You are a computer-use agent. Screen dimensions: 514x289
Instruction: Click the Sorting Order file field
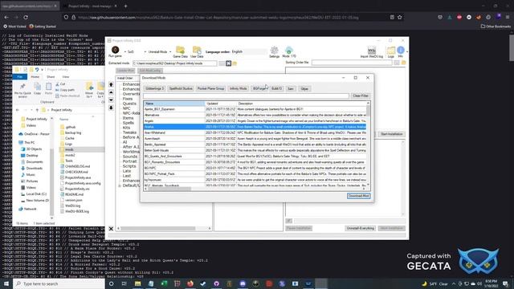(352, 63)
